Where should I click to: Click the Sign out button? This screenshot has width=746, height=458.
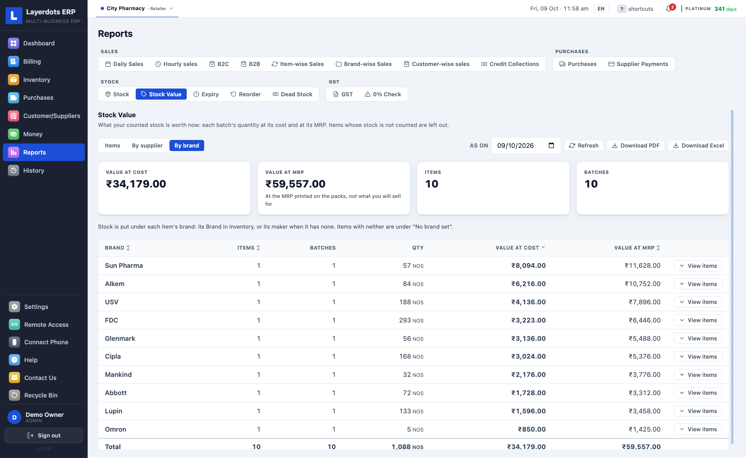(x=44, y=435)
